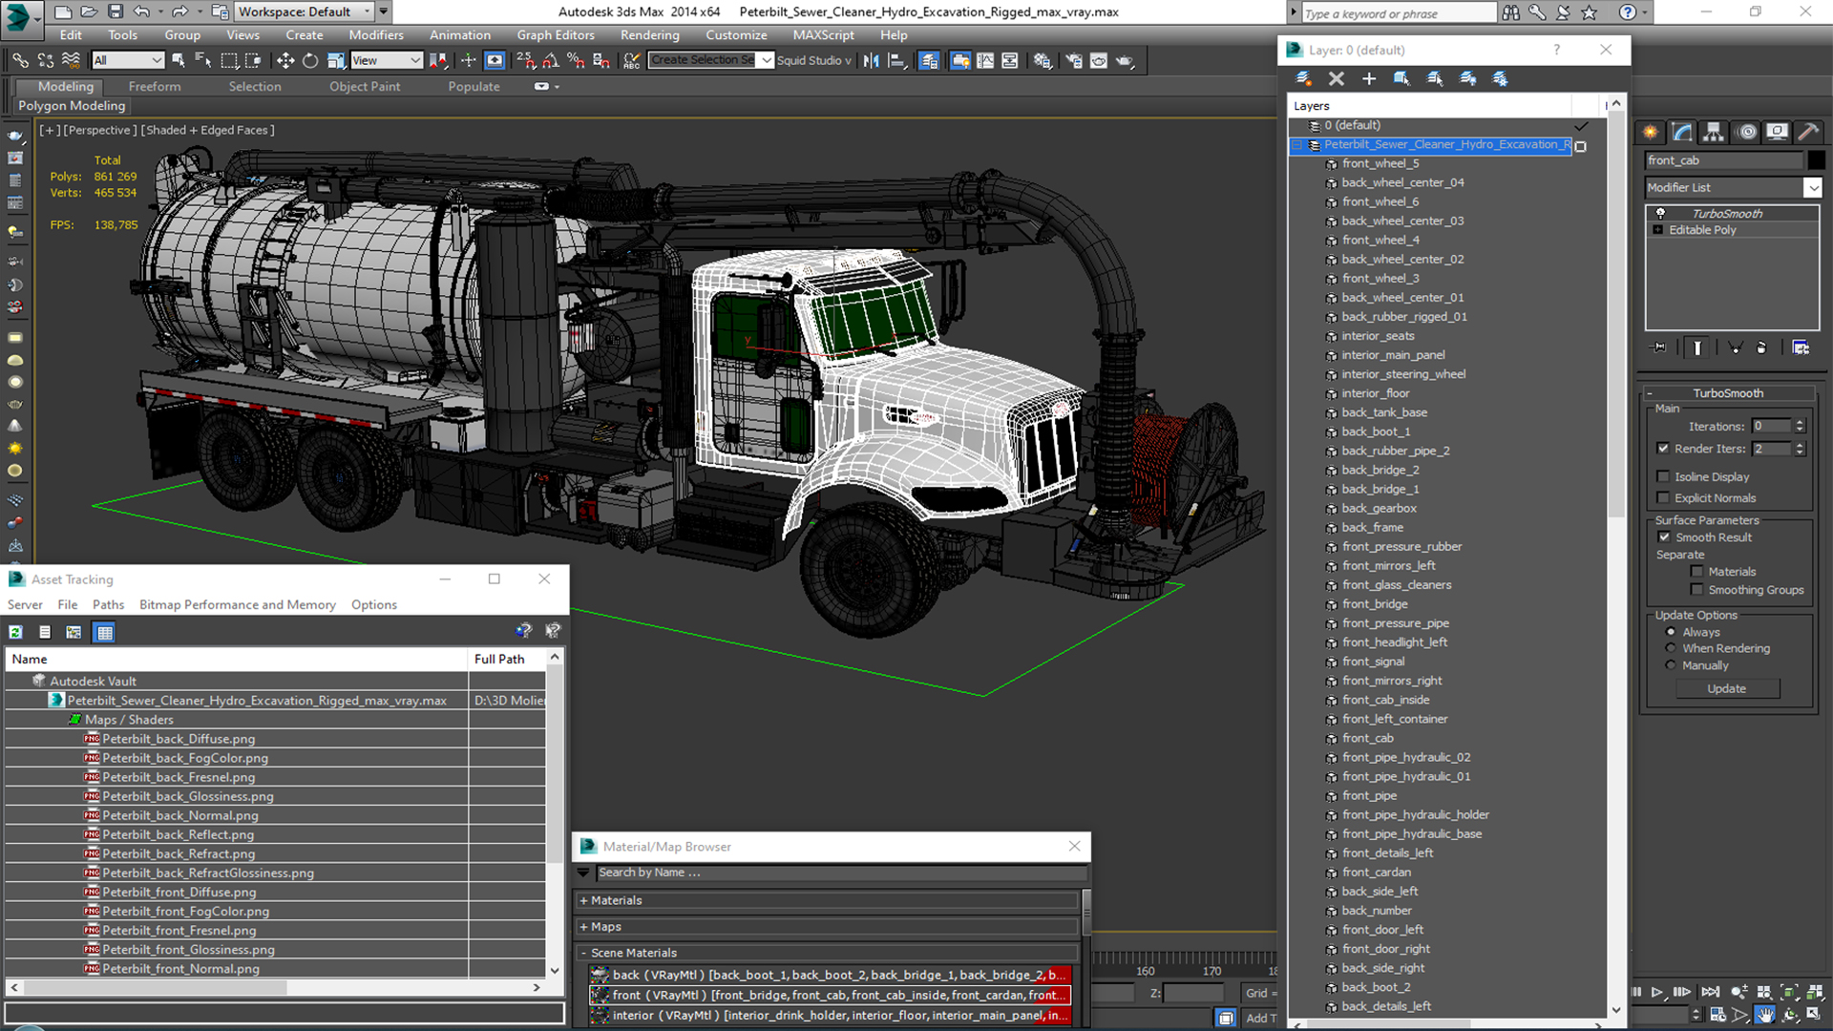Viewport: 1833px width, 1031px height.
Task: Open the MAXScript menu
Action: point(823,35)
